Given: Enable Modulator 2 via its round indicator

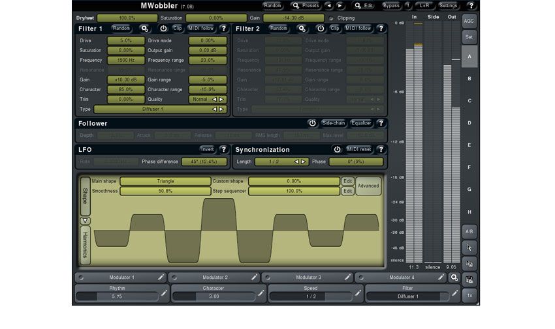Looking at the screenshot, I should tap(174, 278).
